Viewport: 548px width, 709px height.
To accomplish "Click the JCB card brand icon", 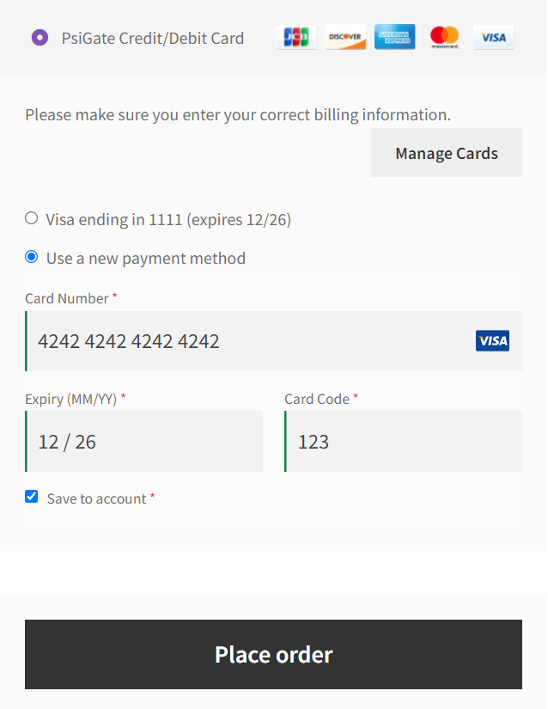I will [x=295, y=37].
